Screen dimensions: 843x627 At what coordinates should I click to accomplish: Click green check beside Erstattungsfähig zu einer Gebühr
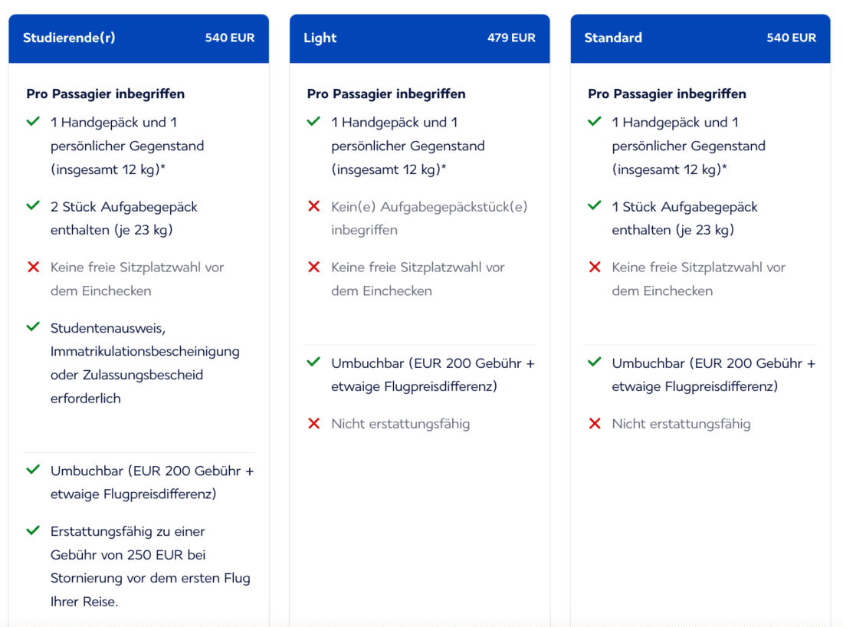(33, 530)
